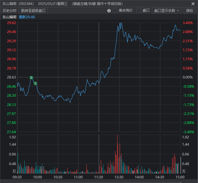Select the 历史分时 tab label
The width and height of the screenshot is (198, 183).
10,11
